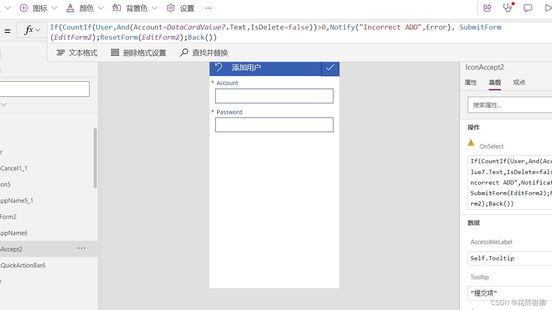Click the 数据 section header
The image size is (552, 310).
click(x=473, y=223)
